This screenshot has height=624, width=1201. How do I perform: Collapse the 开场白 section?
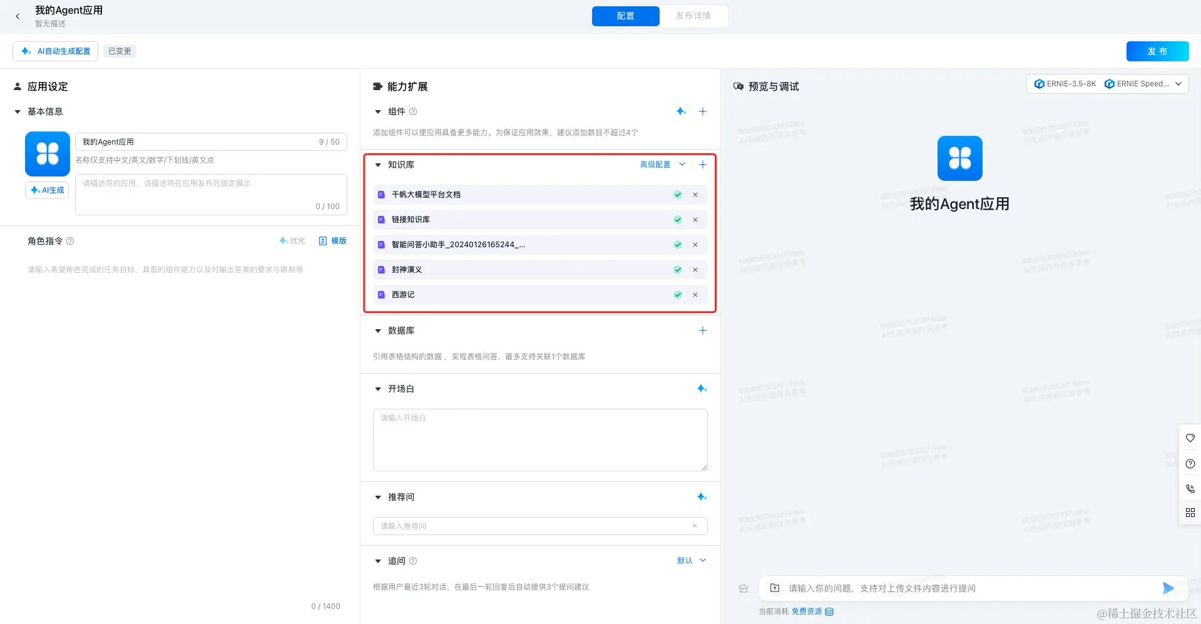coord(378,389)
